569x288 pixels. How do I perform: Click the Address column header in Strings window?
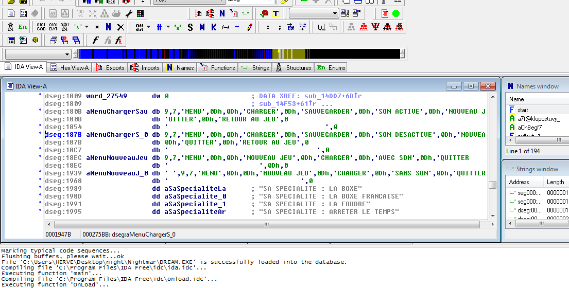(x=519, y=182)
